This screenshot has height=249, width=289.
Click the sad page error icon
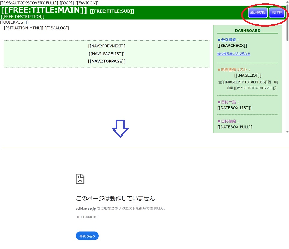click(80, 179)
